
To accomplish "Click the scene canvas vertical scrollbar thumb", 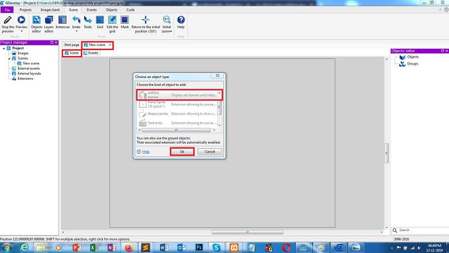I will [387, 153].
